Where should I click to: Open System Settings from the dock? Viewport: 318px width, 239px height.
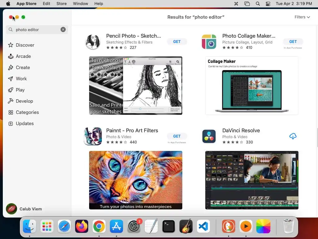pos(134,226)
